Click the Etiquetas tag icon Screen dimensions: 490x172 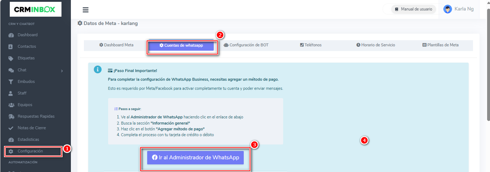tap(11, 58)
